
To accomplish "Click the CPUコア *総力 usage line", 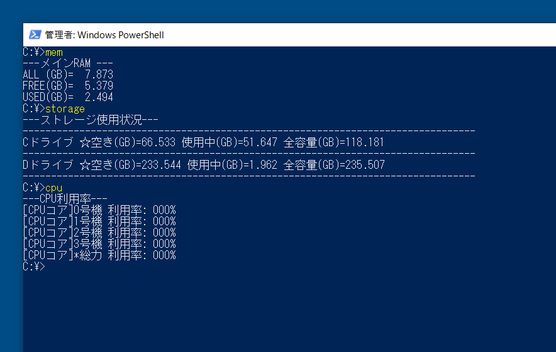I will click(99, 255).
